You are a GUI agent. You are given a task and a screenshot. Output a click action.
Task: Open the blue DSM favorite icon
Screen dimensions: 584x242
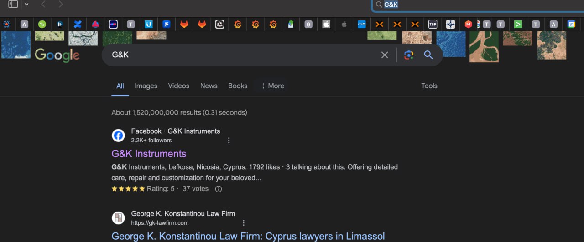tap(361, 25)
